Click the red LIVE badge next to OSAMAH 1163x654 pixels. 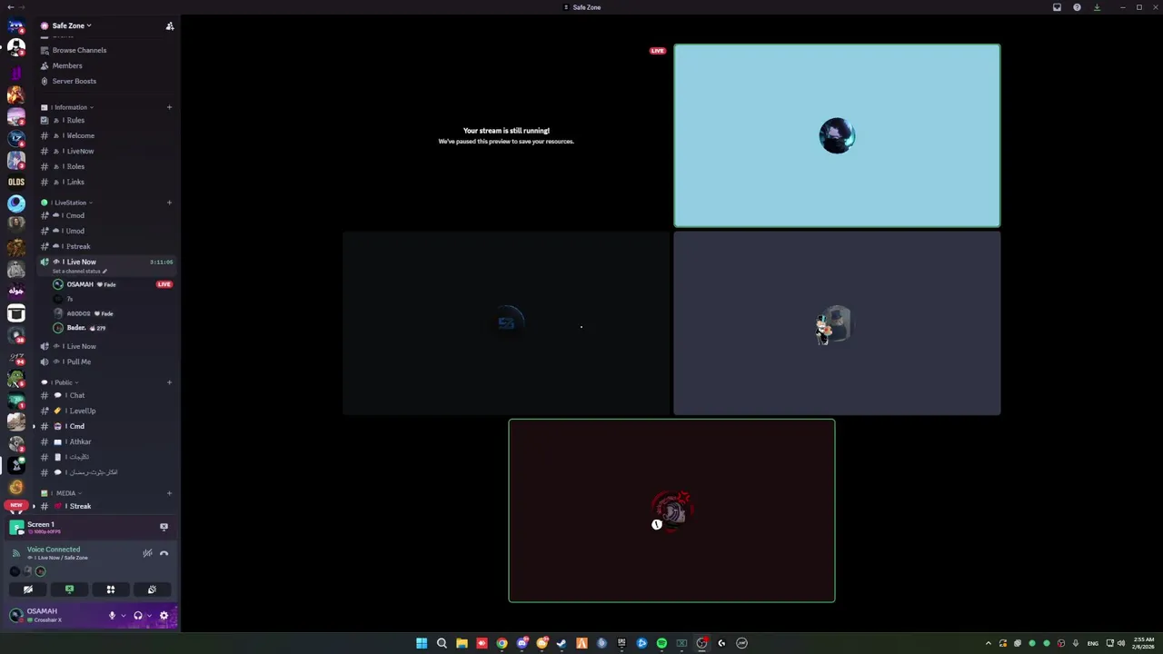(x=164, y=284)
